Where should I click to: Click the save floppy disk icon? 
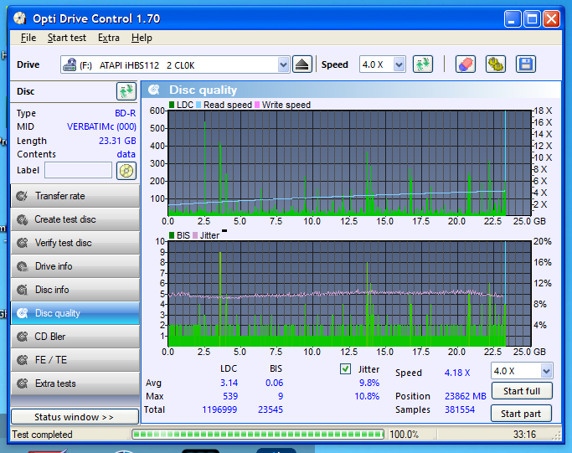pos(526,64)
